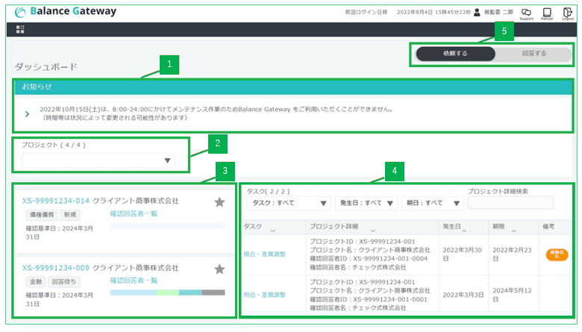Screen dimensions: 582x332
Task: Switch to 回答する mode
Action: click(533, 54)
